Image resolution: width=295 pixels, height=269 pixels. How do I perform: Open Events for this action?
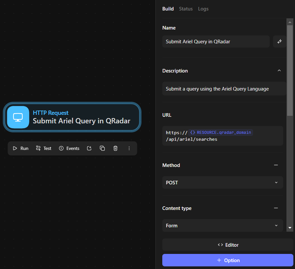69,148
